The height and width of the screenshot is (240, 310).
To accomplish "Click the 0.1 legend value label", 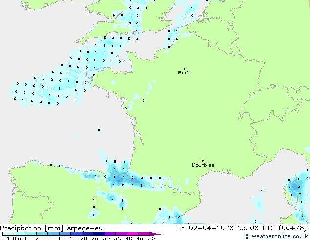I will click(x=5, y=238).
